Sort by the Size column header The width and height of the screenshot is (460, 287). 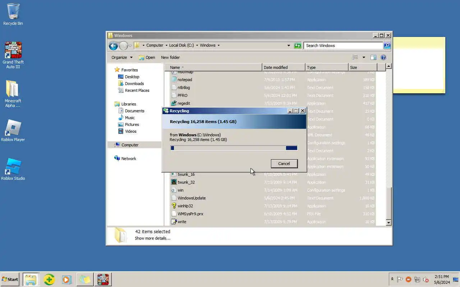pyautogui.click(x=363, y=67)
